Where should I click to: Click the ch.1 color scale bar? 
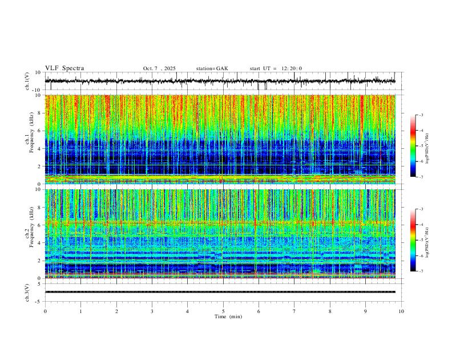[x=413, y=146]
